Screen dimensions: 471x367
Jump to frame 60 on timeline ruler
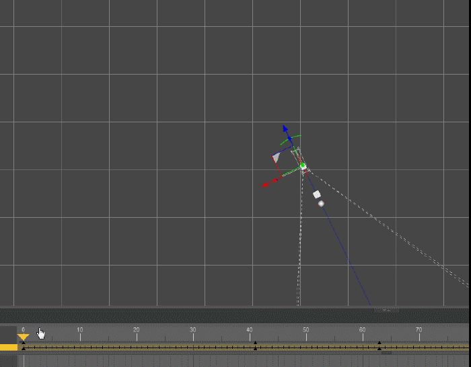click(363, 331)
